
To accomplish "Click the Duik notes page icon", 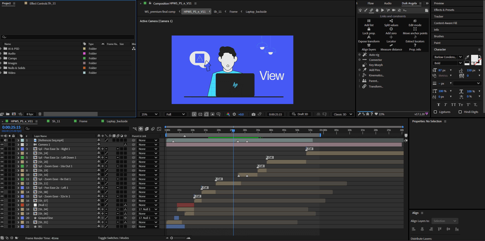I will tap(427, 10).
